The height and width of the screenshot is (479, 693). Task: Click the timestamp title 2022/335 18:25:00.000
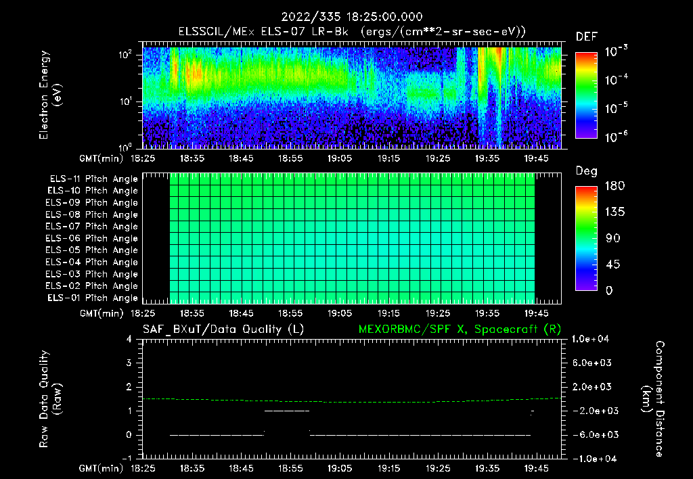pyautogui.click(x=352, y=17)
